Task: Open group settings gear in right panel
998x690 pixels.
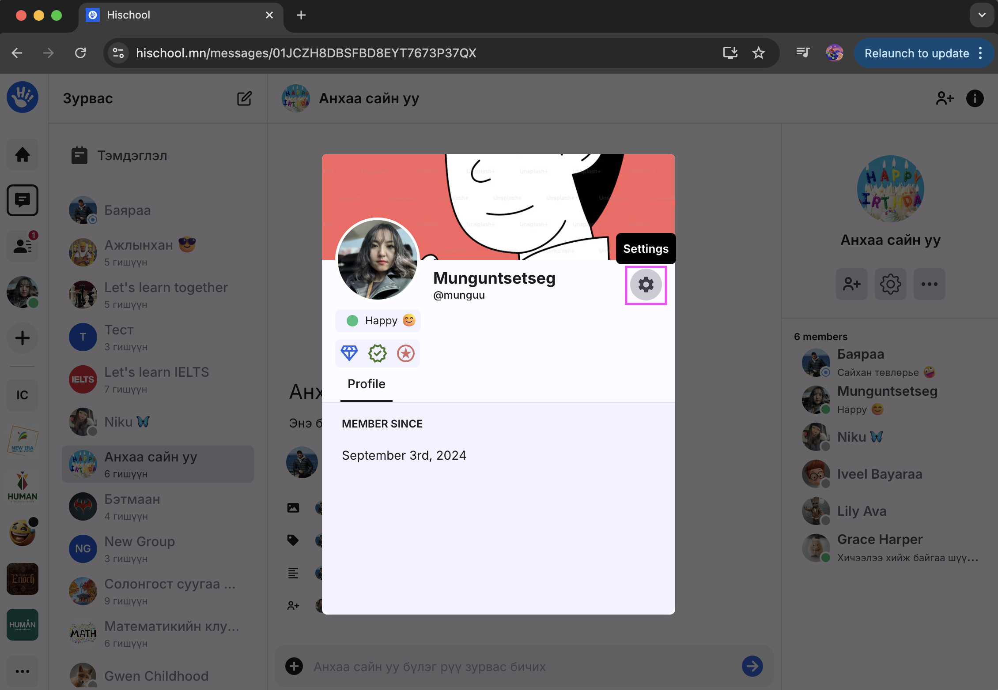Action: point(890,284)
